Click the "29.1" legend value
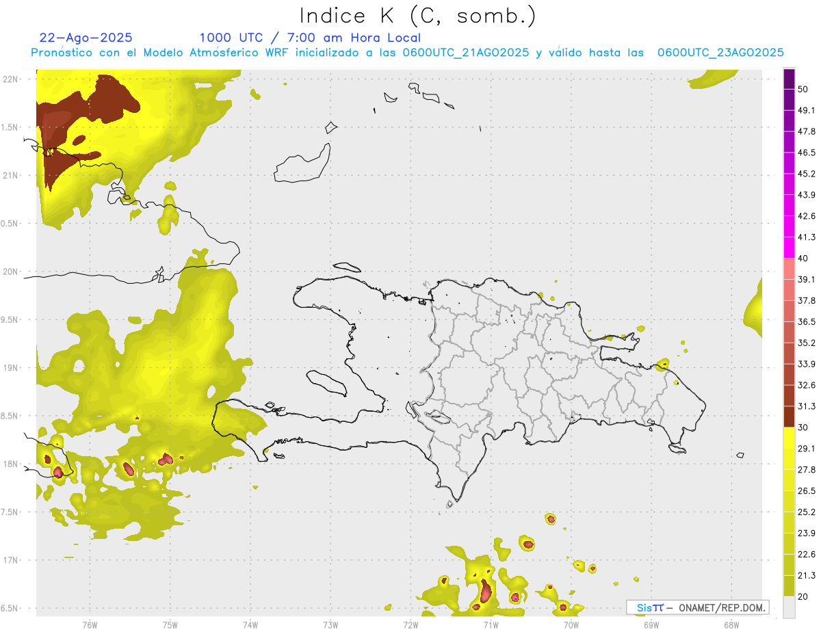821x634 pixels. click(x=807, y=449)
